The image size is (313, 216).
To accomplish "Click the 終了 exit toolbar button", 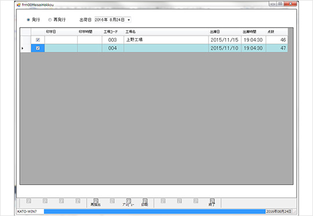I will 212,203.
